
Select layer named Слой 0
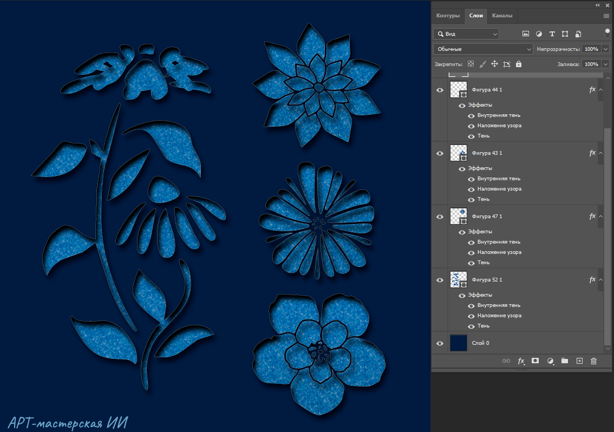click(x=480, y=343)
